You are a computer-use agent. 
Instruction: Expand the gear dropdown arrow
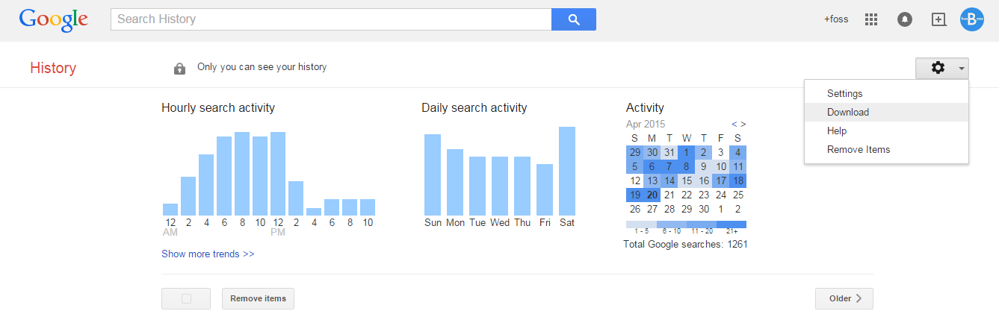(961, 68)
